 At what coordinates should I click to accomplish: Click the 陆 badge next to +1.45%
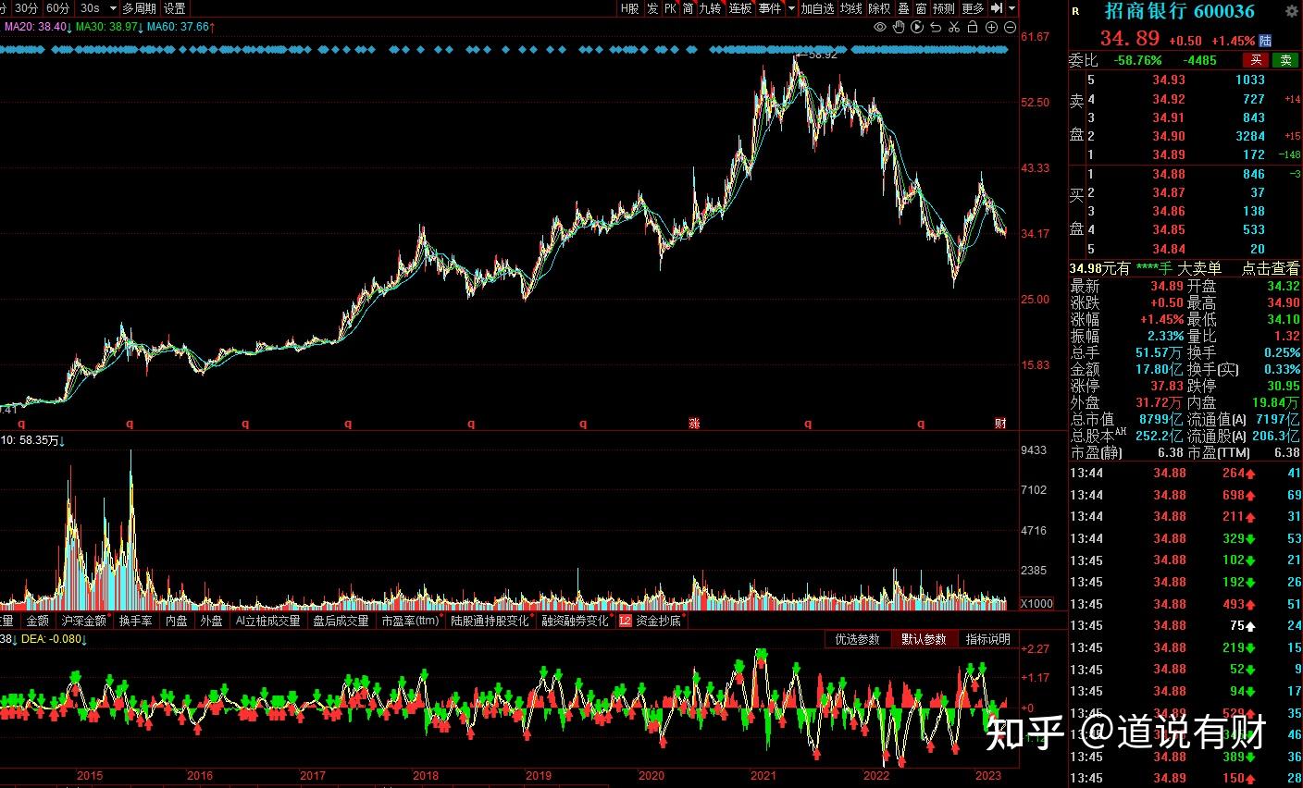[1265, 41]
